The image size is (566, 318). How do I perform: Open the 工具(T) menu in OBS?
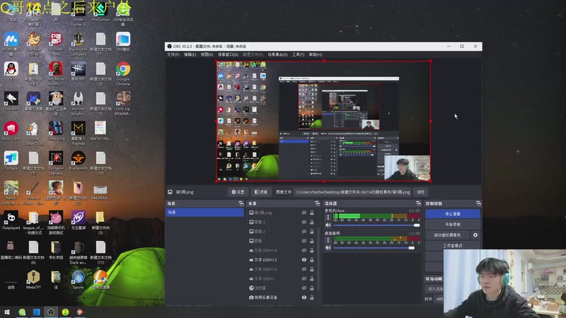[298, 55]
